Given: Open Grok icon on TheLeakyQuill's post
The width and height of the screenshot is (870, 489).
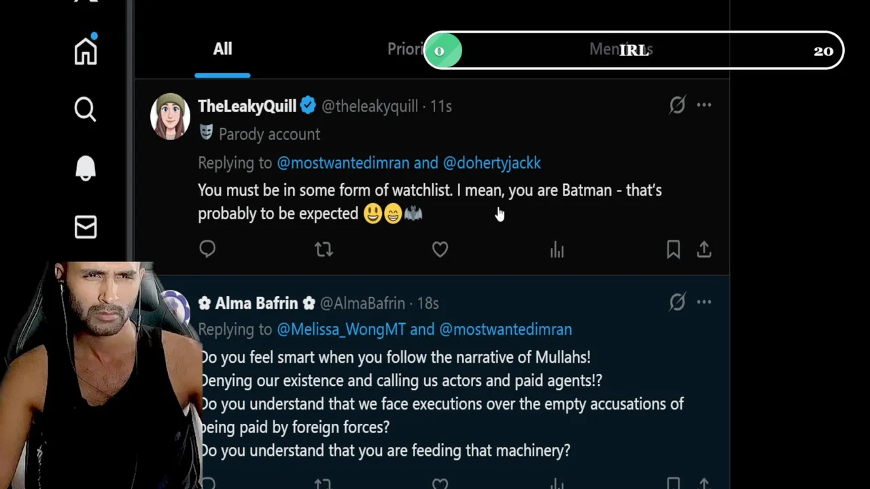Looking at the screenshot, I should click(x=677, y=105).
